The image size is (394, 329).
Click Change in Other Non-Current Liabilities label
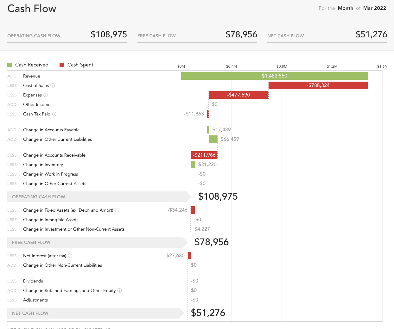[x=62, y=265]
